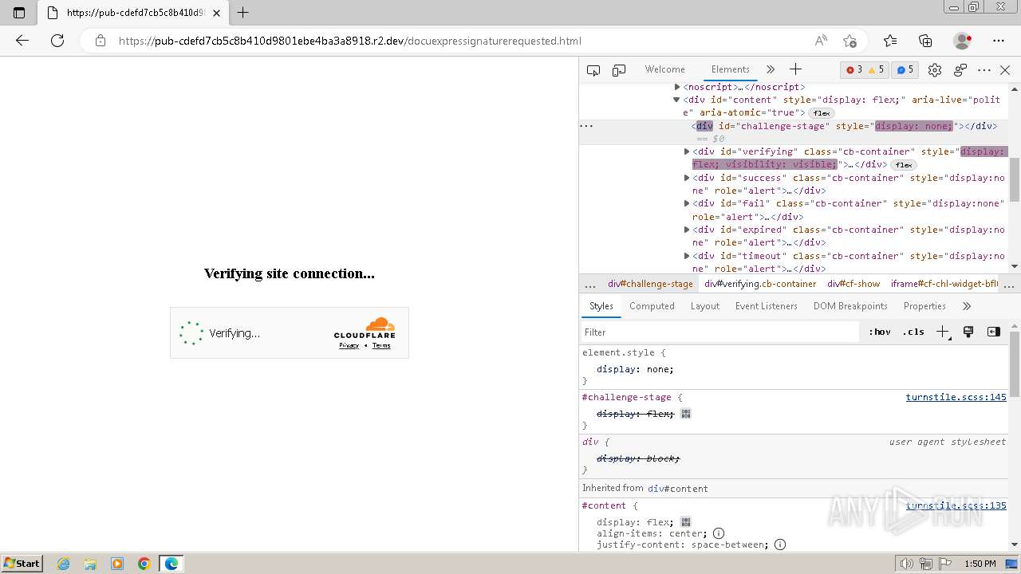Click the address bar URL
The image size is (1021, 574).
[x=349, y=41]
